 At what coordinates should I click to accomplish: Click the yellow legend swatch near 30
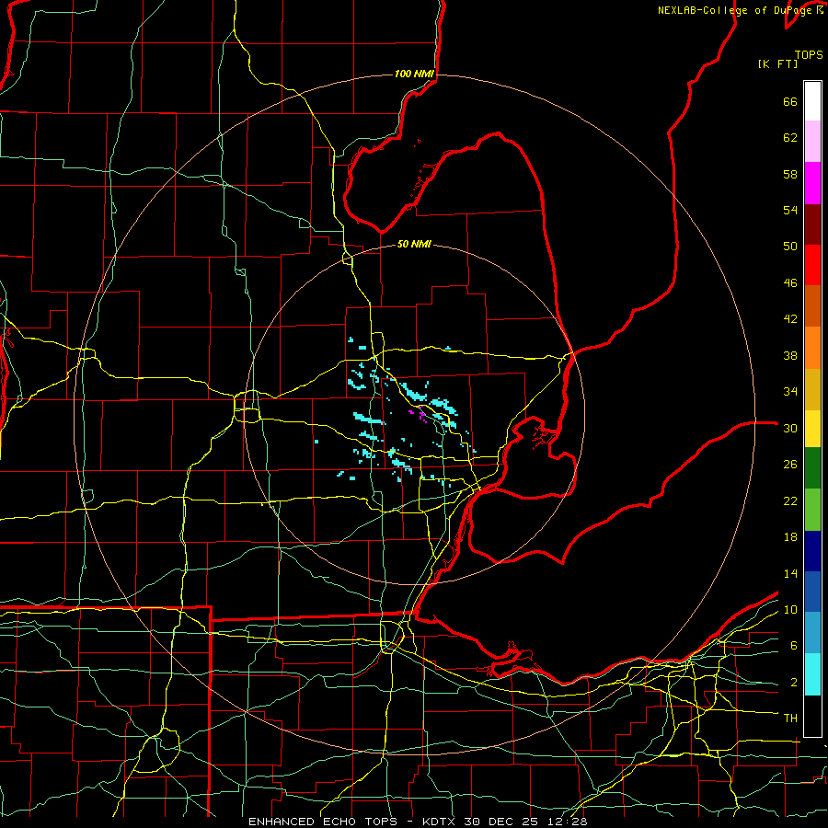(x=812, y=429)
